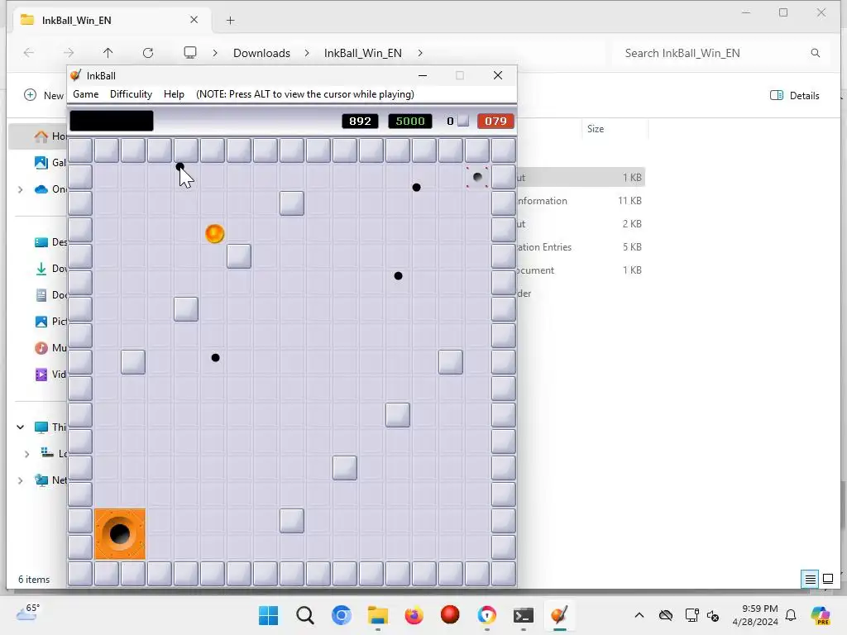This screenshot has height=635, width=847.
Task: Switch to details list view layout
Action: [x=811, y=580]
